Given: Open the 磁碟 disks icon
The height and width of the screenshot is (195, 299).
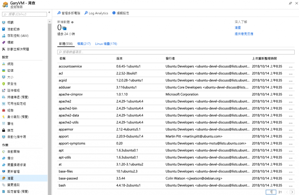Looking at the screenshot, I should (x=4, y=71).
